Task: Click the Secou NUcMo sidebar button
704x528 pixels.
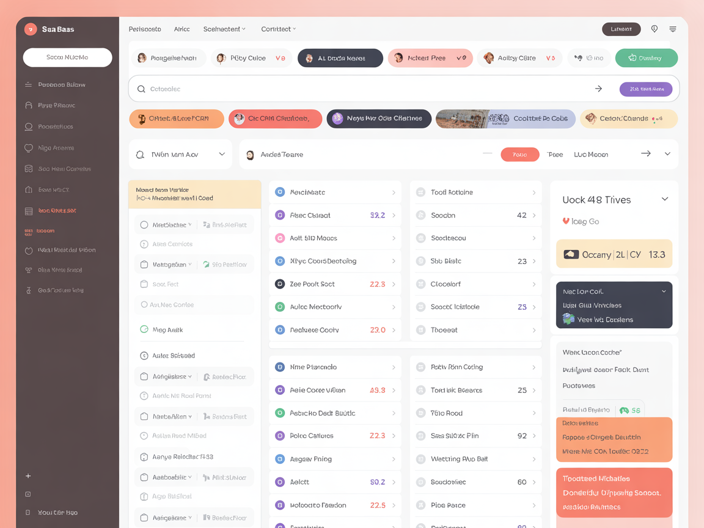Action: (67, 57)
